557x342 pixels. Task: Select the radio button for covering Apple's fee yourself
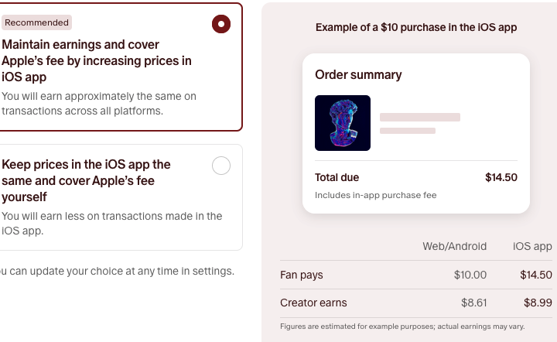point(221,166)
